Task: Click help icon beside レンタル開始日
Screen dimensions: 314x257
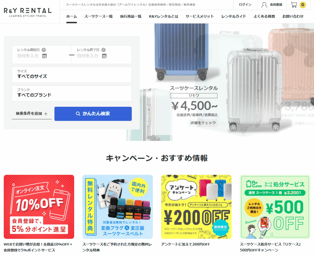Action: click(44, 50)
